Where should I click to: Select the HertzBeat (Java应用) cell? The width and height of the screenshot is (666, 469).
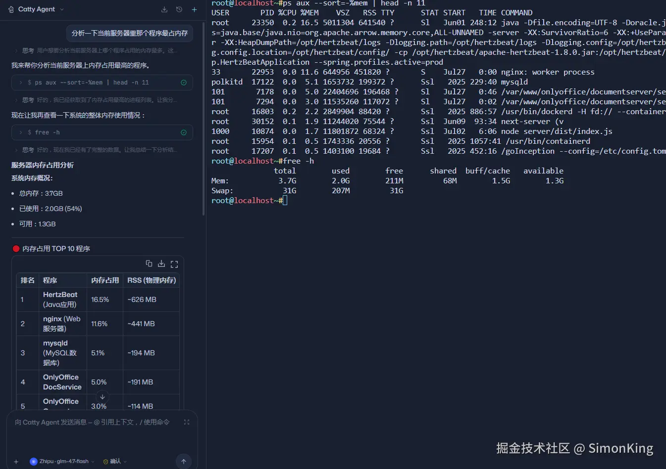coord(63,299)
